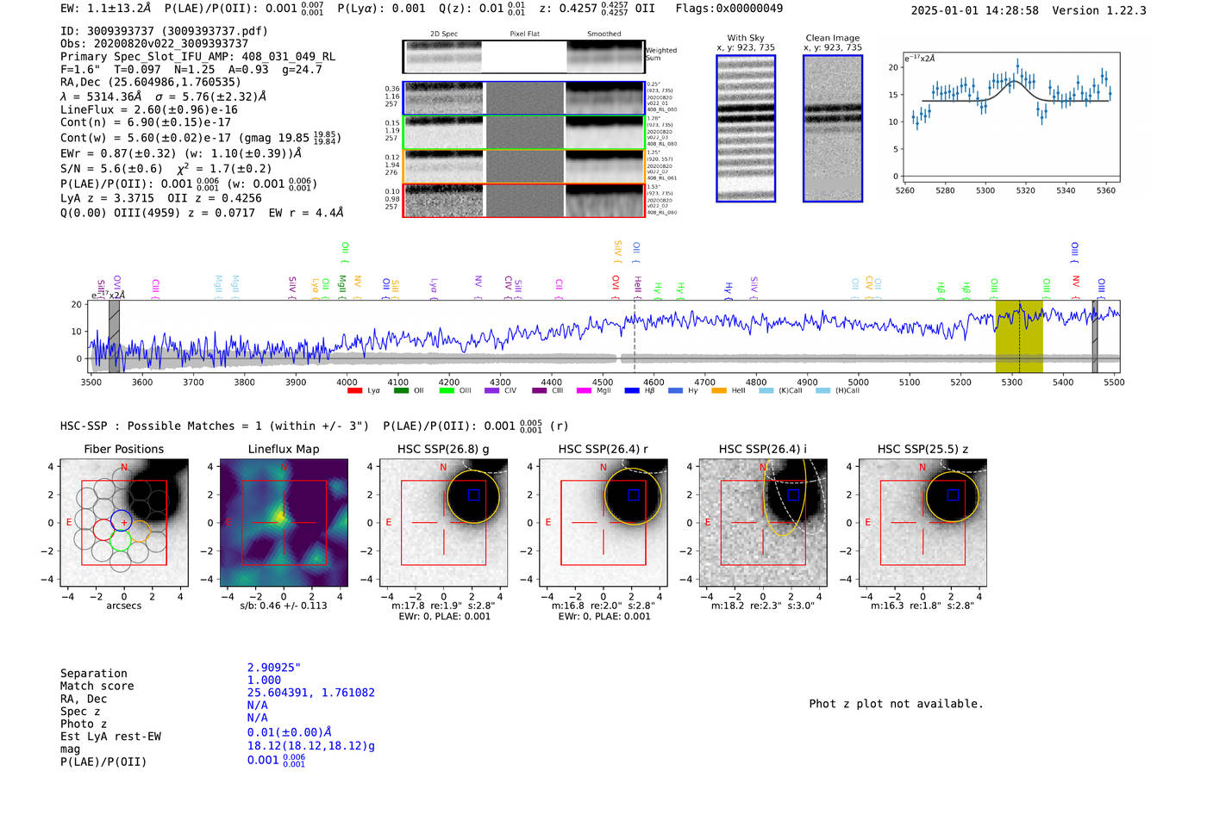
Task: Click the blue square marker in HSC g image
Action: point(473,494)
